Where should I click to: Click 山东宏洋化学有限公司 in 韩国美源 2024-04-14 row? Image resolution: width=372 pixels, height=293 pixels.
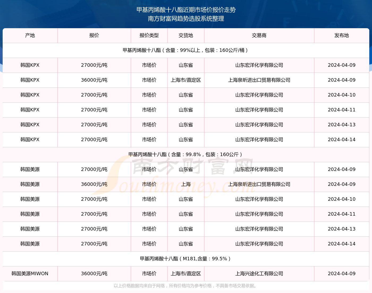[259, 244]
